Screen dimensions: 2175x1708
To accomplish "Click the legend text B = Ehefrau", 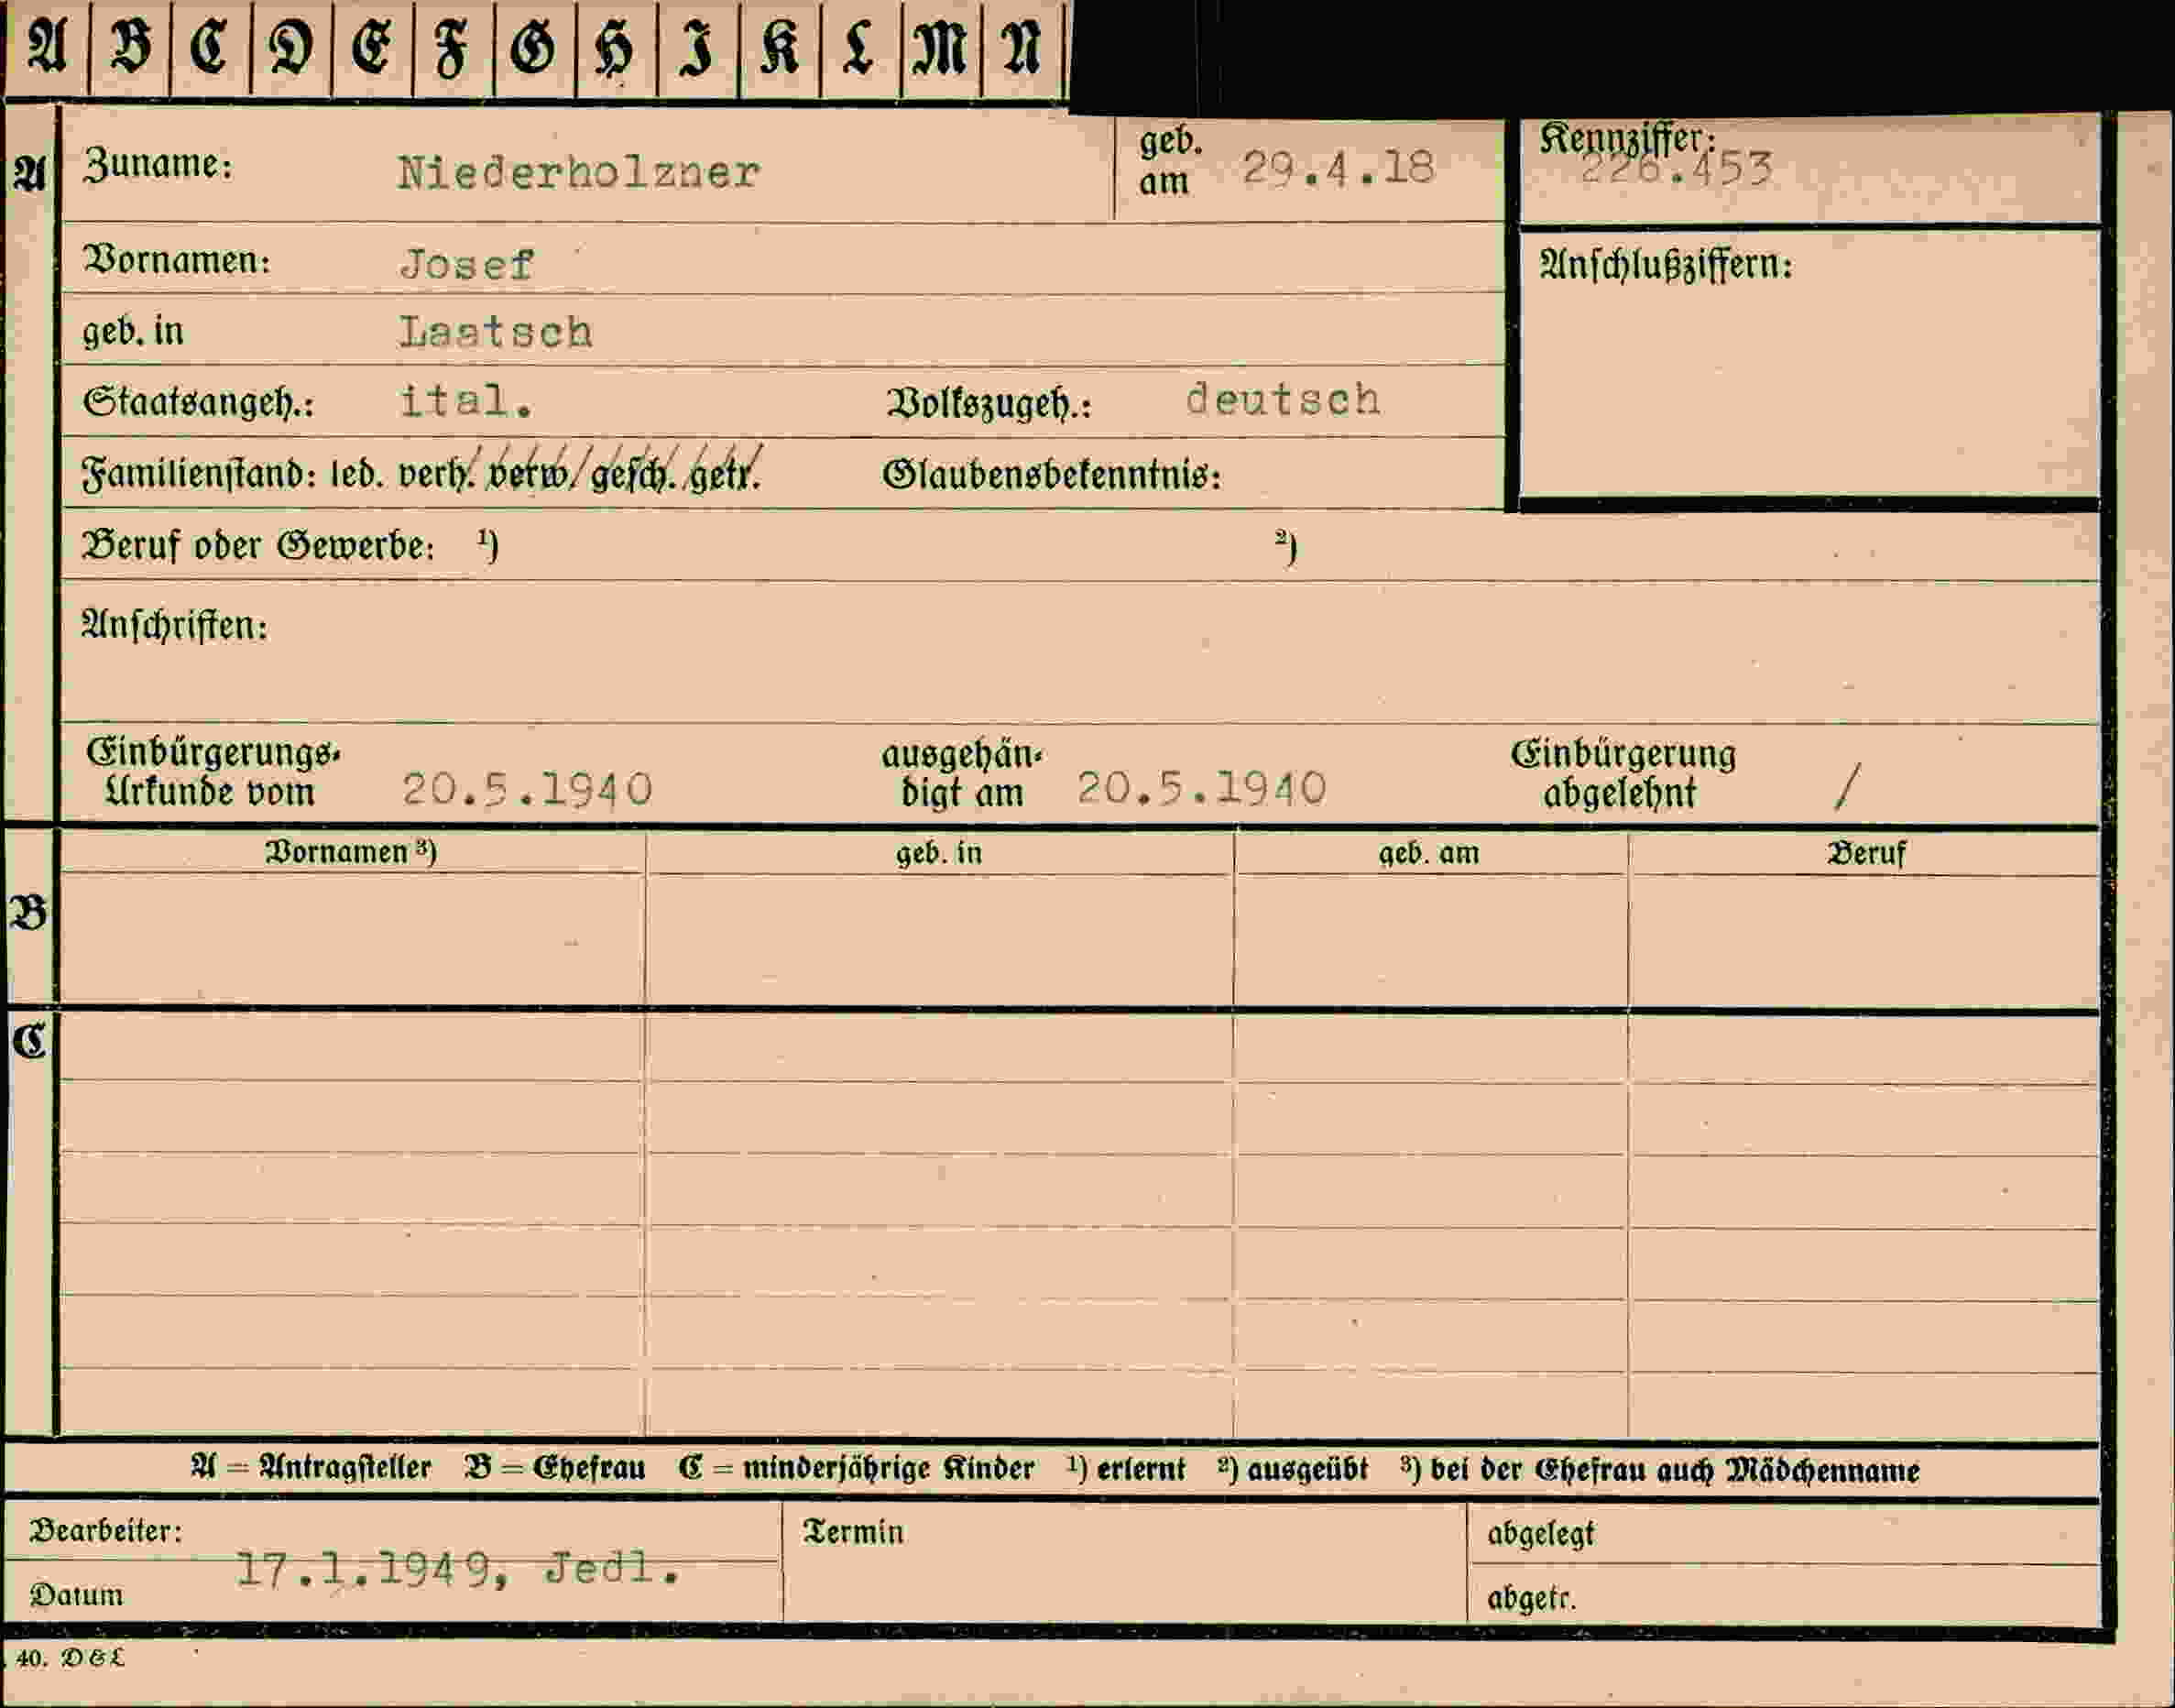I will tap(555, 1468).
